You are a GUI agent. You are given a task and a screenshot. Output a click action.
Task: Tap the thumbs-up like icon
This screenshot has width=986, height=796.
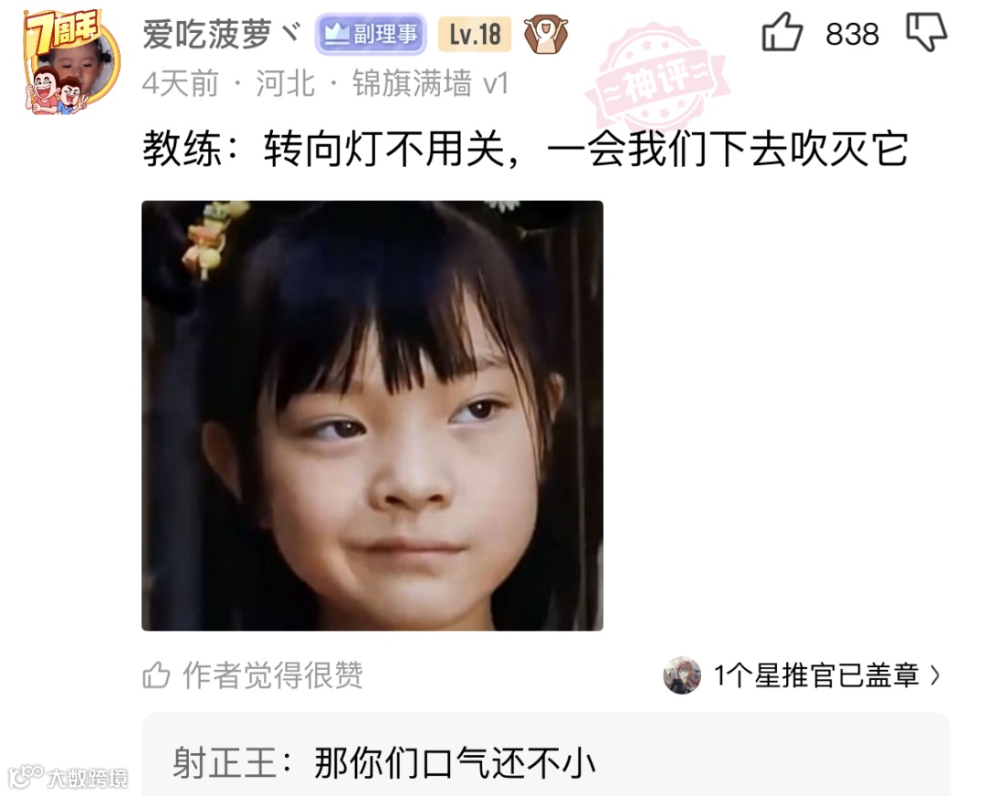pos(781,33)
